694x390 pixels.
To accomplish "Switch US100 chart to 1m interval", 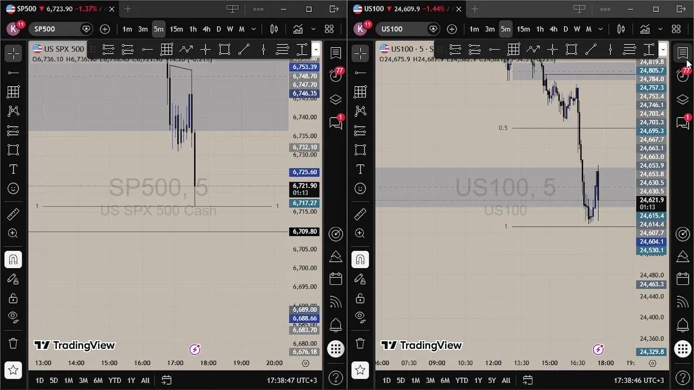I will click(x=474, y=29).
